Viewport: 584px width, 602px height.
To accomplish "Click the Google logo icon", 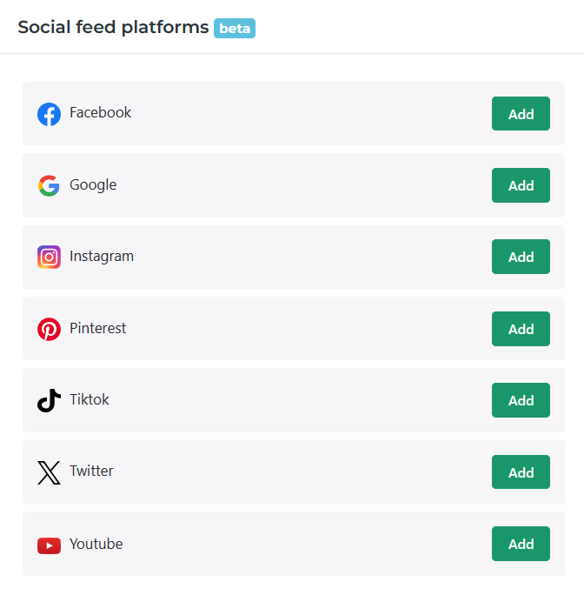I will [49, 185].
